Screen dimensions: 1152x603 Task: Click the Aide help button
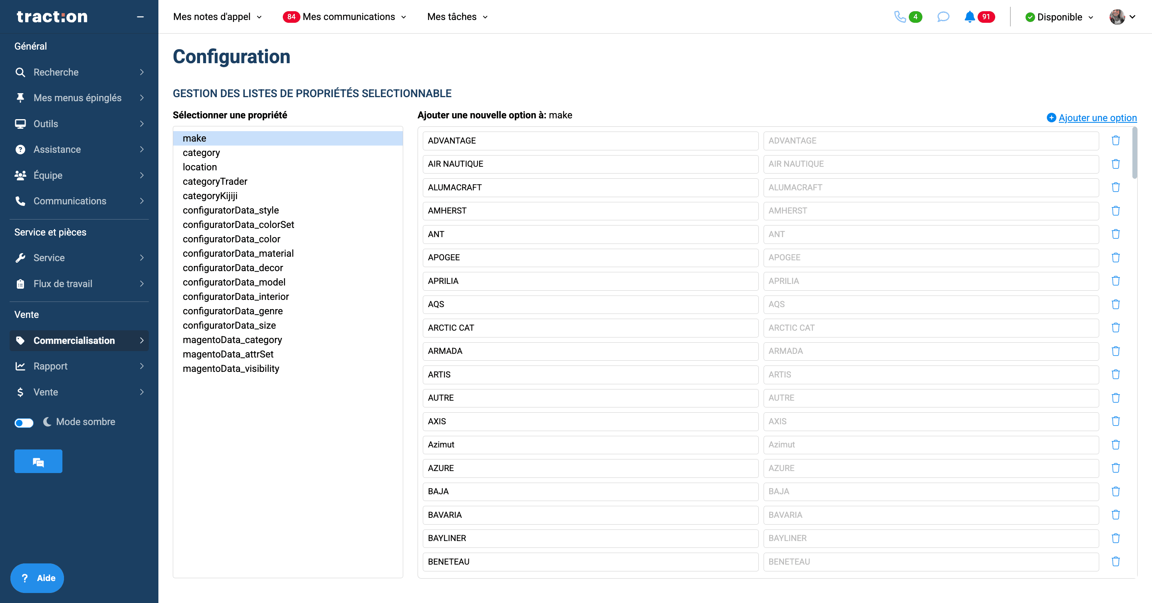coord(37,578)
